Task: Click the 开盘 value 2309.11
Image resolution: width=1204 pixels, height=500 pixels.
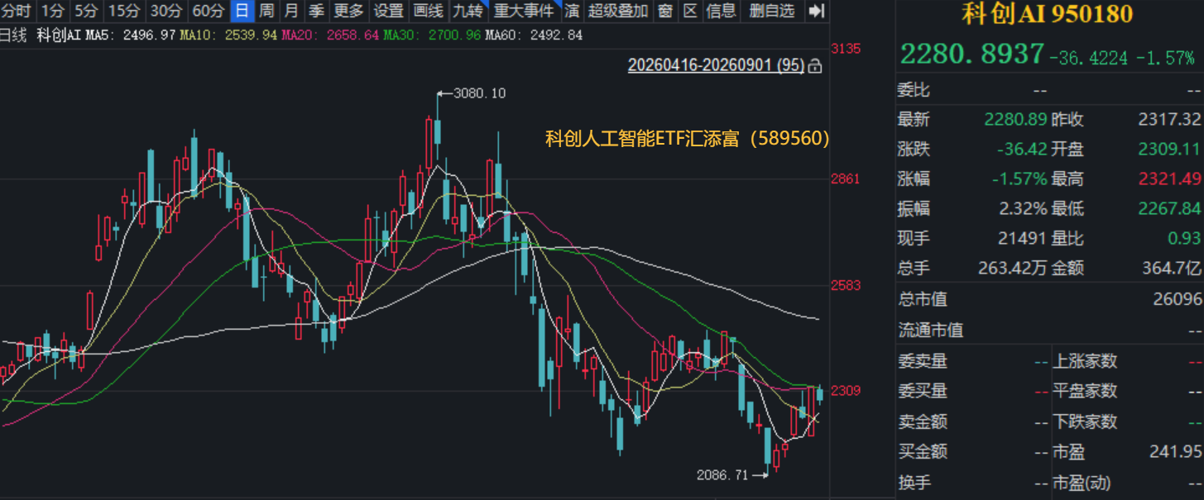Action: tap(1169, 150)
